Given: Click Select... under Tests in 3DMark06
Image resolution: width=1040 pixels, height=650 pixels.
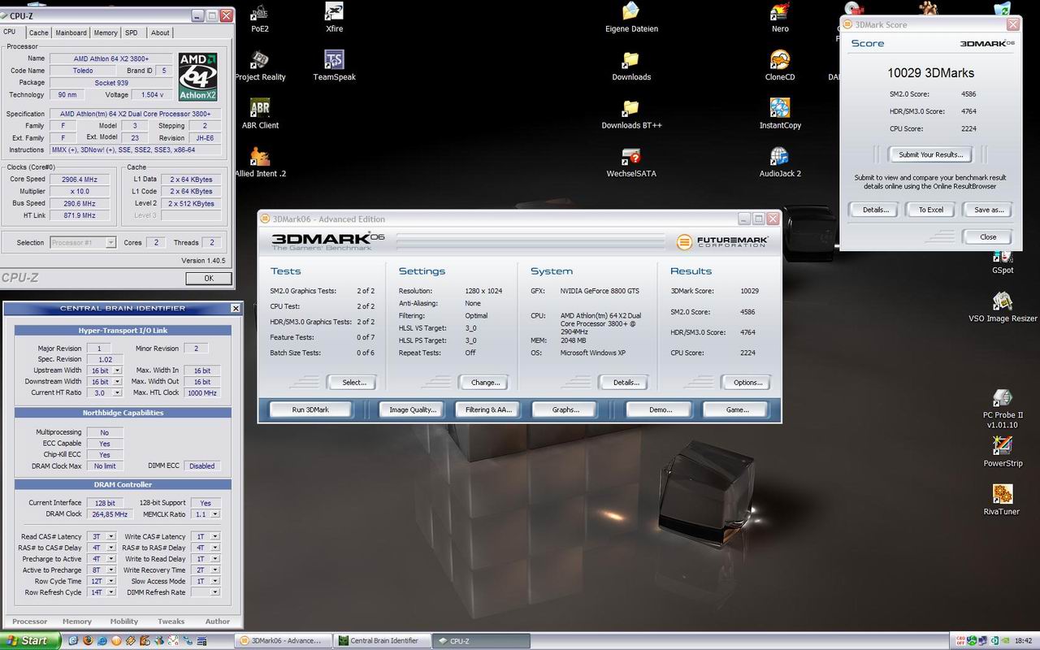Looking at the screenshot, I should (354, 383).
